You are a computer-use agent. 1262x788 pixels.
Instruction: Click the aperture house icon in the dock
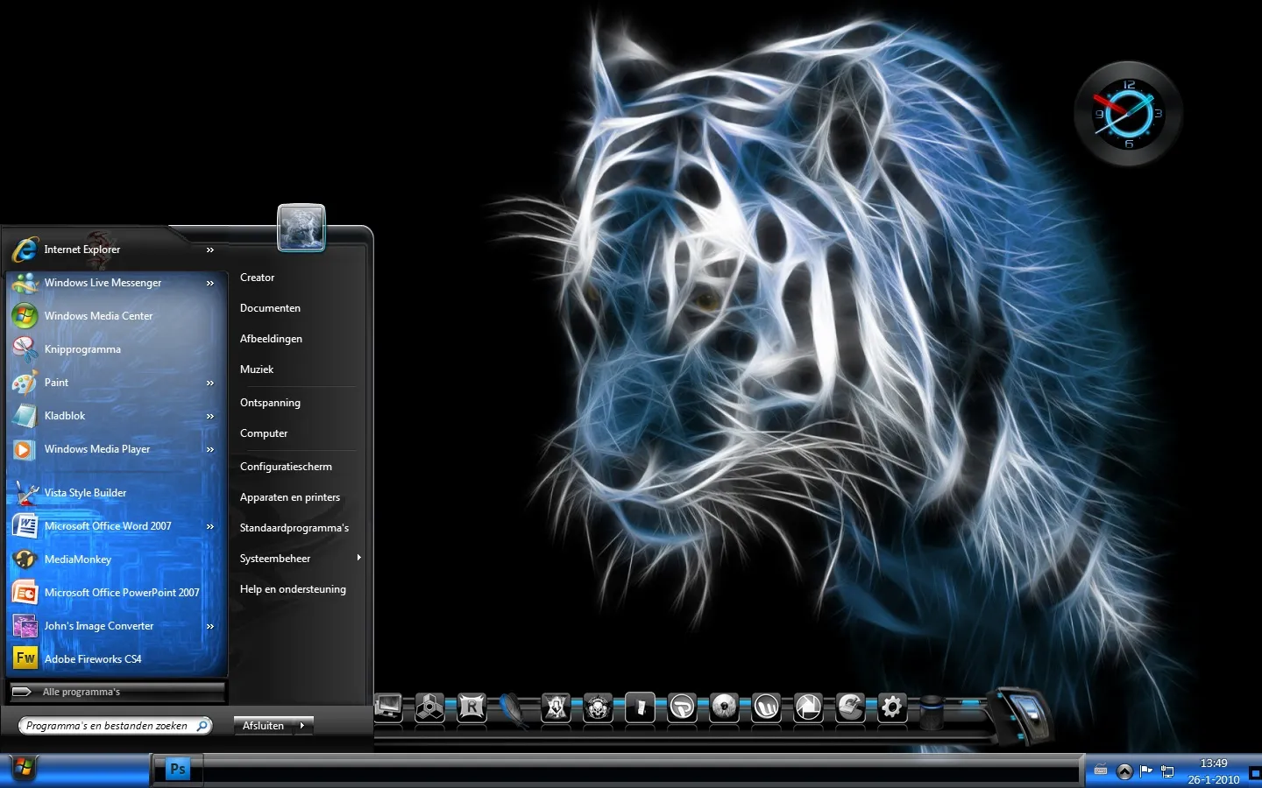pos(808,707)
